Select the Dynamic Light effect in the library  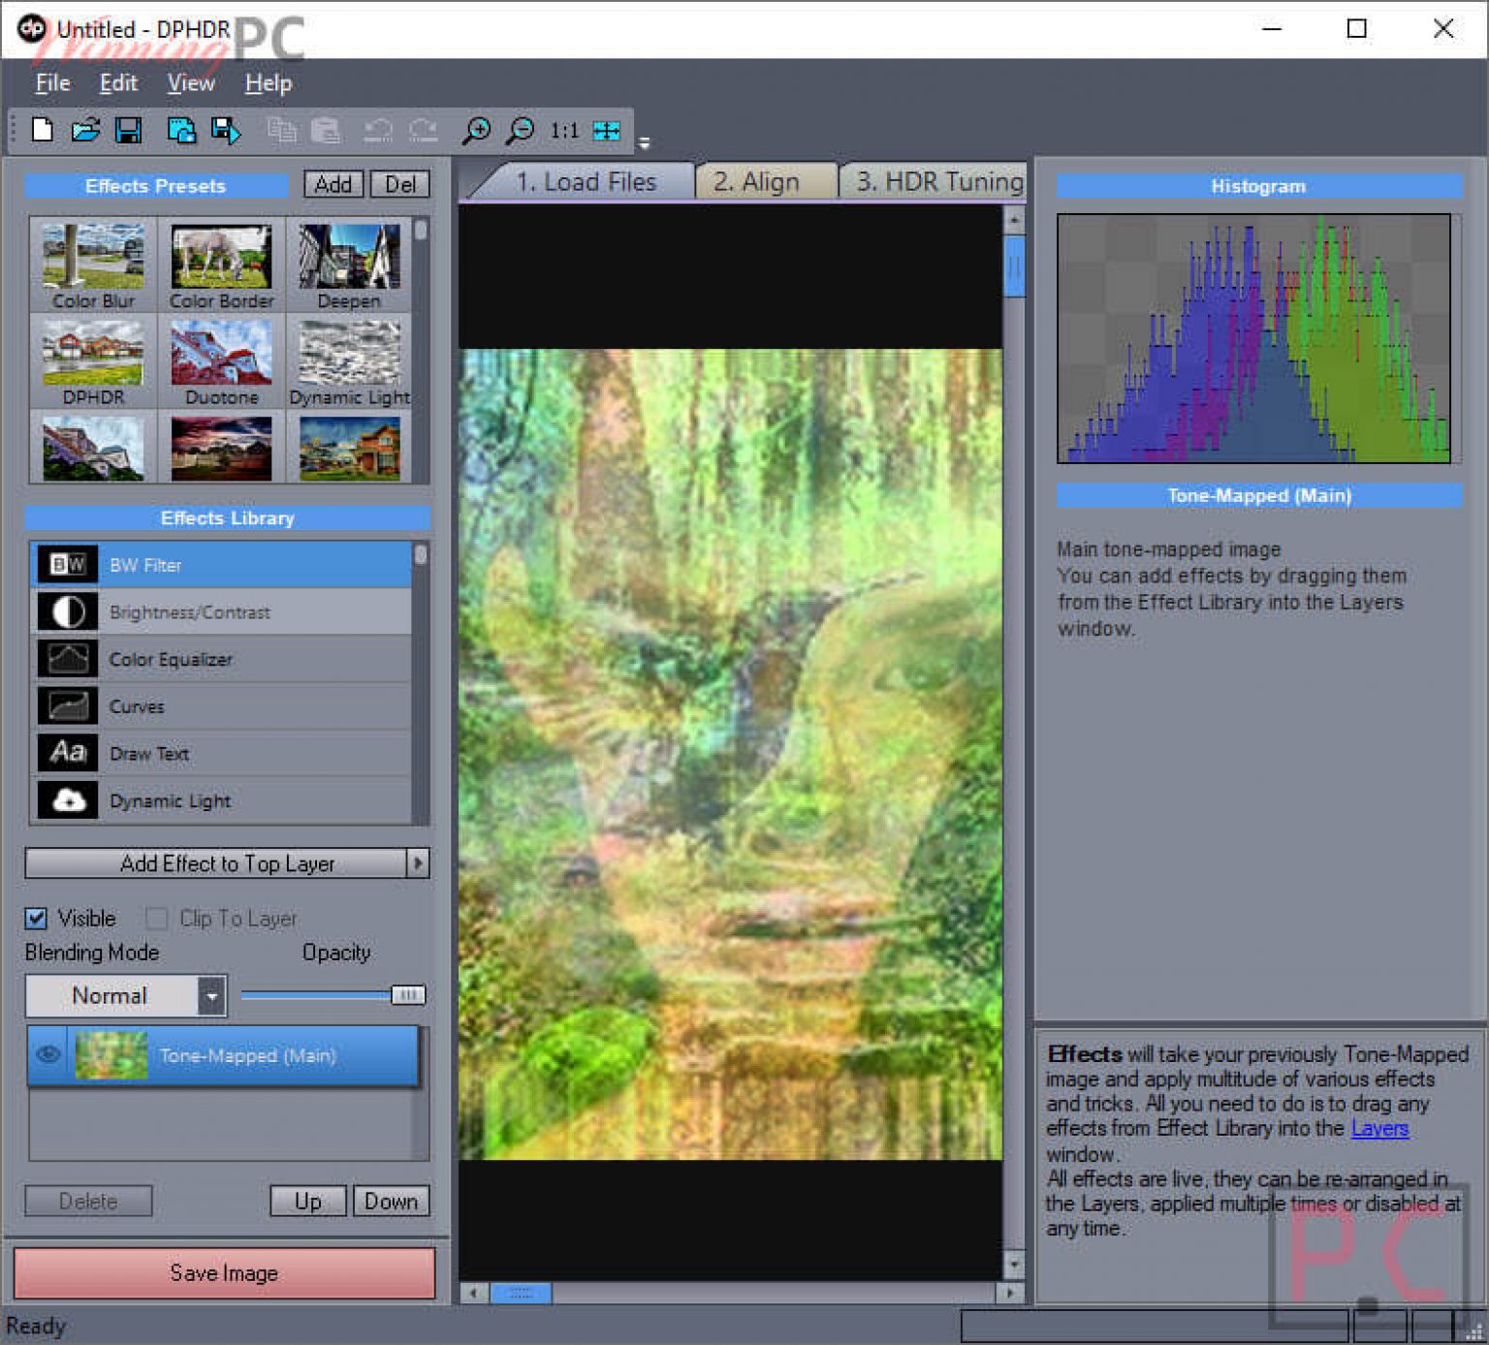tap(222, 800)
